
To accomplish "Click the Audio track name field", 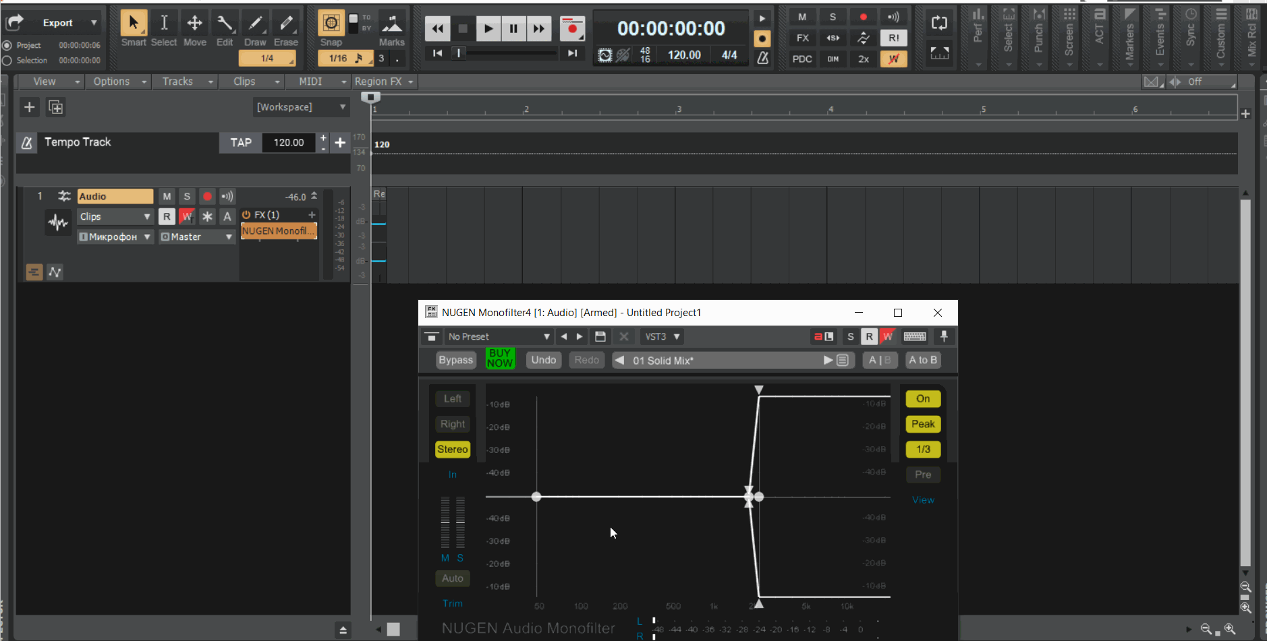I will coord(115,196).
